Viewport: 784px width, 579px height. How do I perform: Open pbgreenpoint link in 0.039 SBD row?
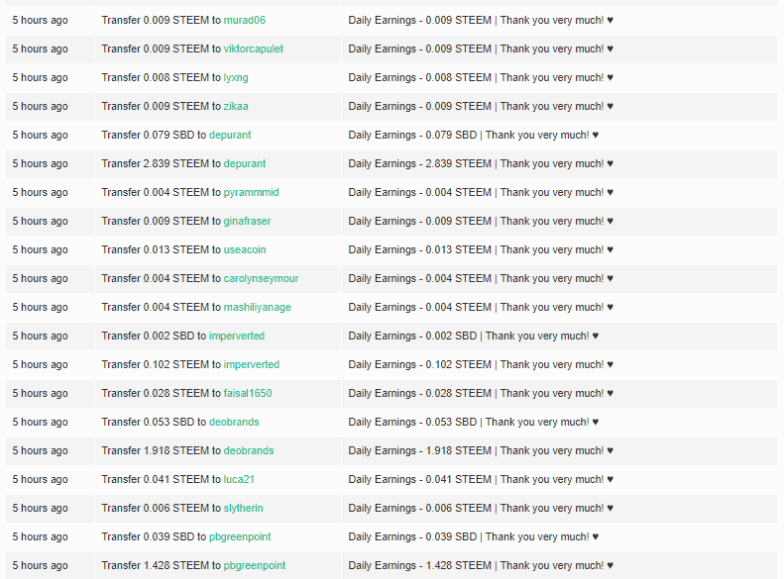(240, 537)
